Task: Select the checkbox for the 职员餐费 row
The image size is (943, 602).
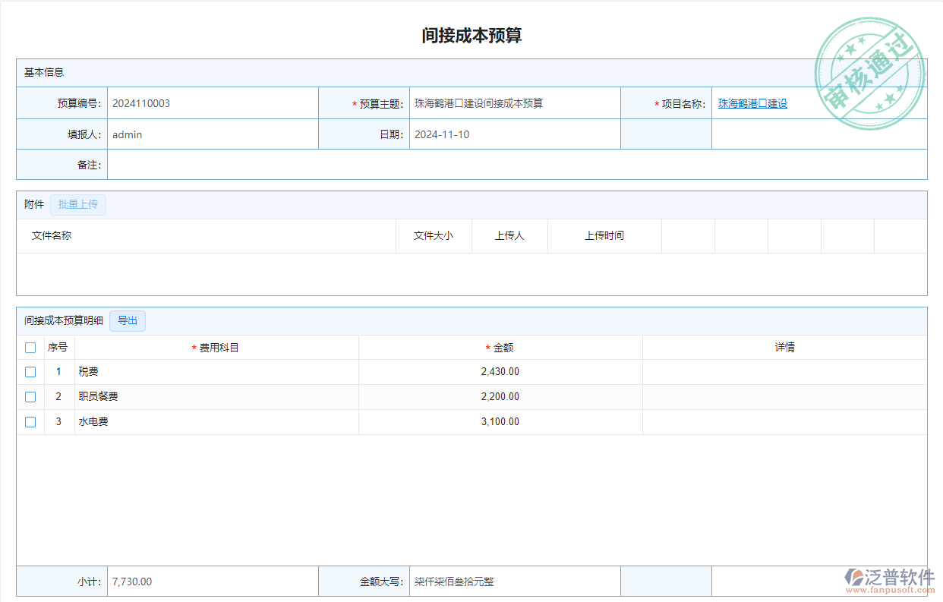Action: (30, 397)
